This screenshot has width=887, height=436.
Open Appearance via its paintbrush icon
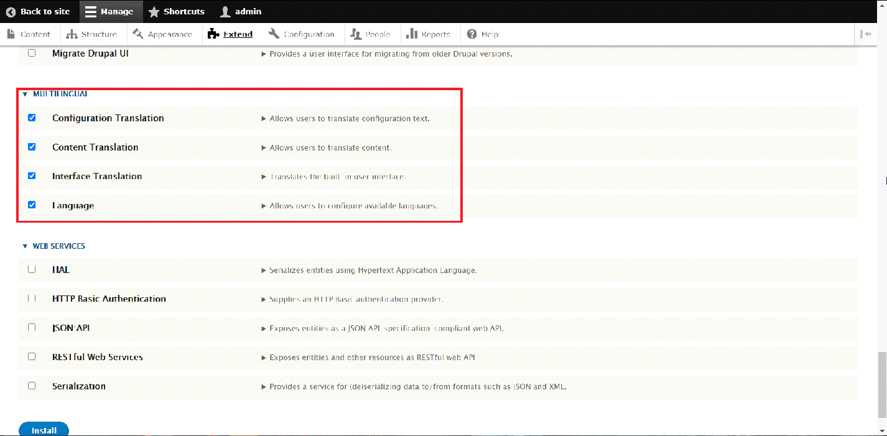138,34
